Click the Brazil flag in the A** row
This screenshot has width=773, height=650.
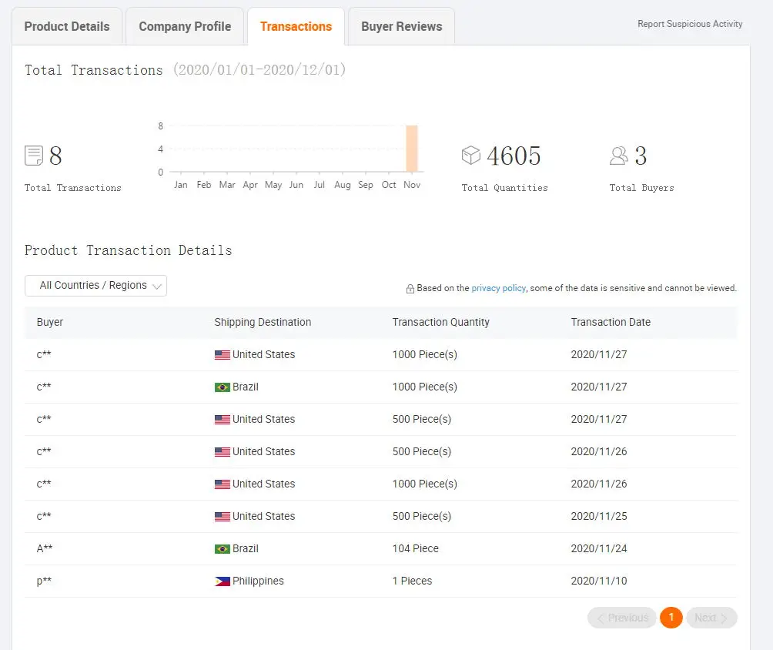click(222, 549)
